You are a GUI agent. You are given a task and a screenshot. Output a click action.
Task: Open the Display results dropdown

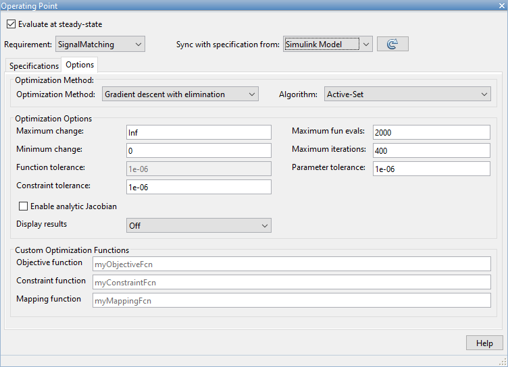tap(199, 226)
